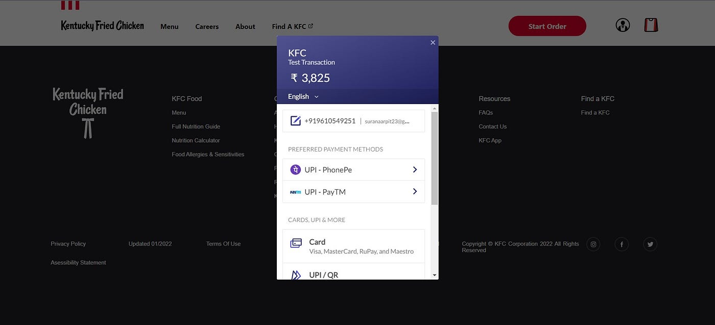Viewport: 715px width, 325px height.
Task: Select the Card payment method icon
Action: [x=296, y=243]
